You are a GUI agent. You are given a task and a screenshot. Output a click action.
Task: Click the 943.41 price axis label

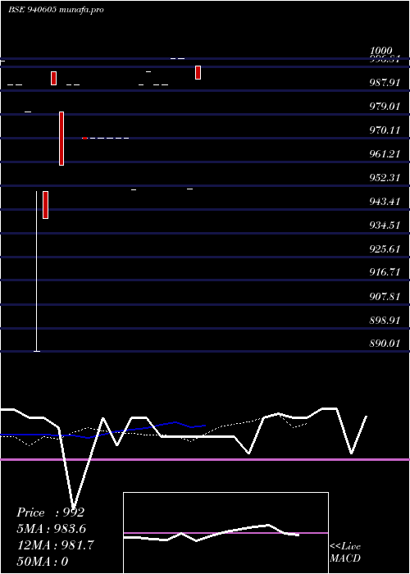point(385,202)
